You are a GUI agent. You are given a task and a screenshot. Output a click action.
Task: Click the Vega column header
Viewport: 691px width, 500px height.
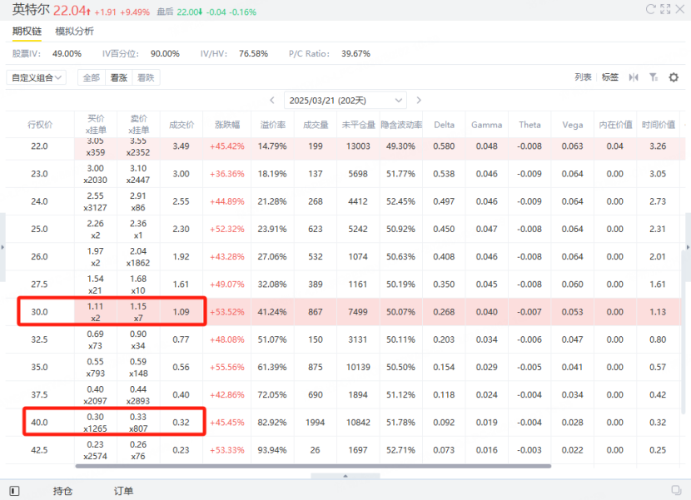coord(573,125)
